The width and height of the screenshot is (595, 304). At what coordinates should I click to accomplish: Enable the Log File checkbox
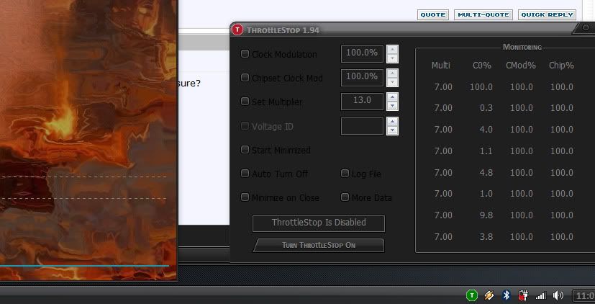[345, 174]
